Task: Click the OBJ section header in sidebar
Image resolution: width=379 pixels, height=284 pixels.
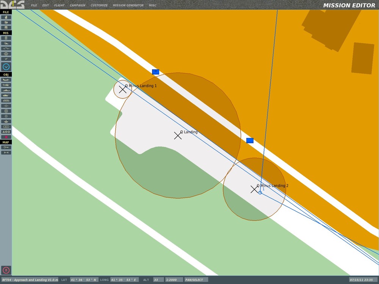Action: point(6,75)
